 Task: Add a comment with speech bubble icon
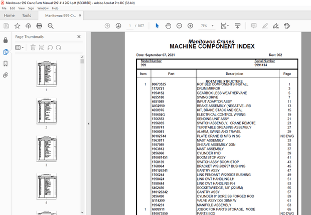coord(254,25)
